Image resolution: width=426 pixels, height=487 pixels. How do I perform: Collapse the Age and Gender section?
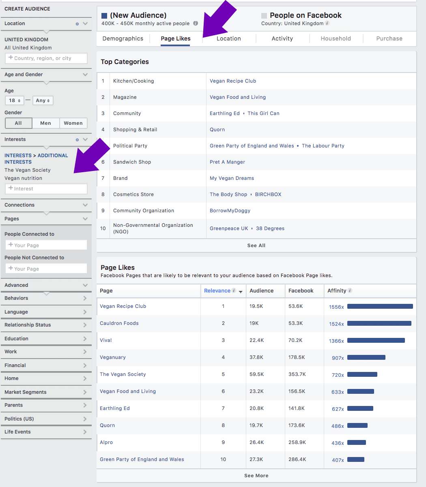pos(85,75)
